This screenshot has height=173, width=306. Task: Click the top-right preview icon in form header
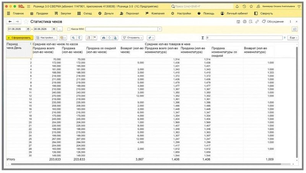pos(251,22)
